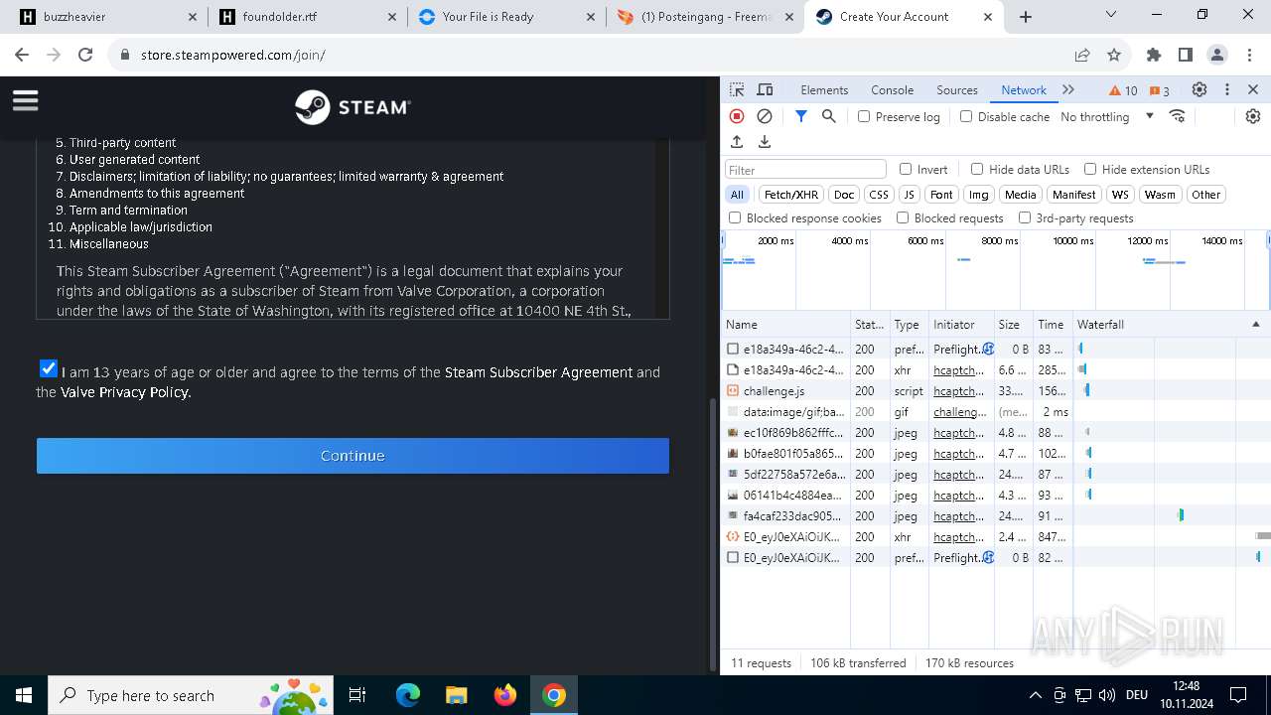
Task: Select the challenge.js request row
Action: tap(995, 391)
